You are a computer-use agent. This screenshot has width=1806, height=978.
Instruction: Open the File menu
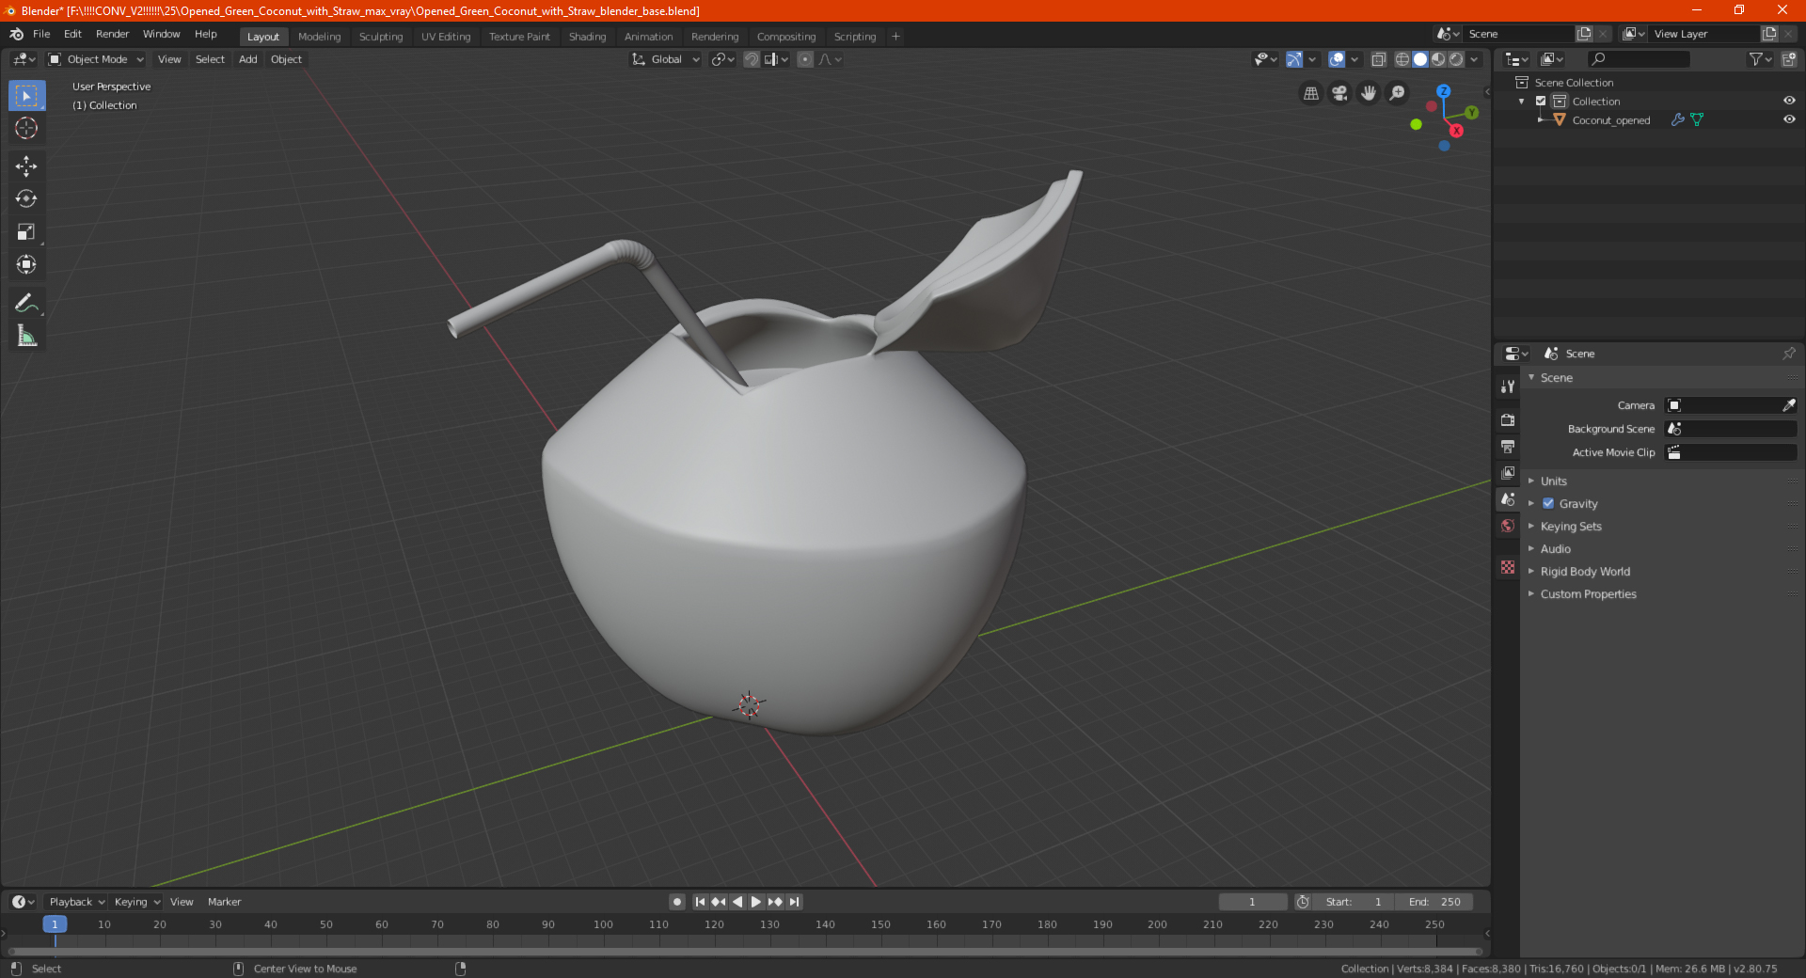tap(41, 34)
